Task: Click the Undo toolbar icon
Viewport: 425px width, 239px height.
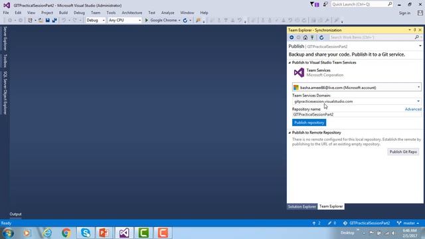Action: pos(64,21)
